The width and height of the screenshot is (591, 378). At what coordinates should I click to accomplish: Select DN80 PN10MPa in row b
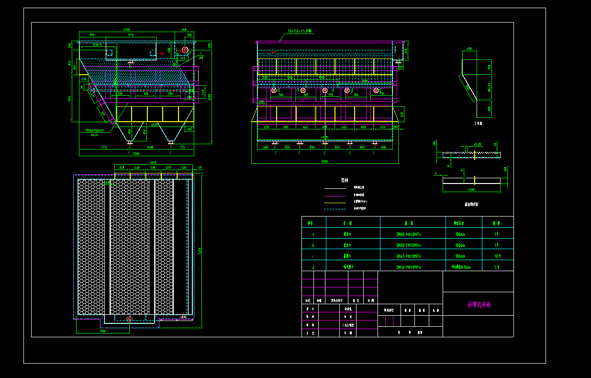pos(409,245)
